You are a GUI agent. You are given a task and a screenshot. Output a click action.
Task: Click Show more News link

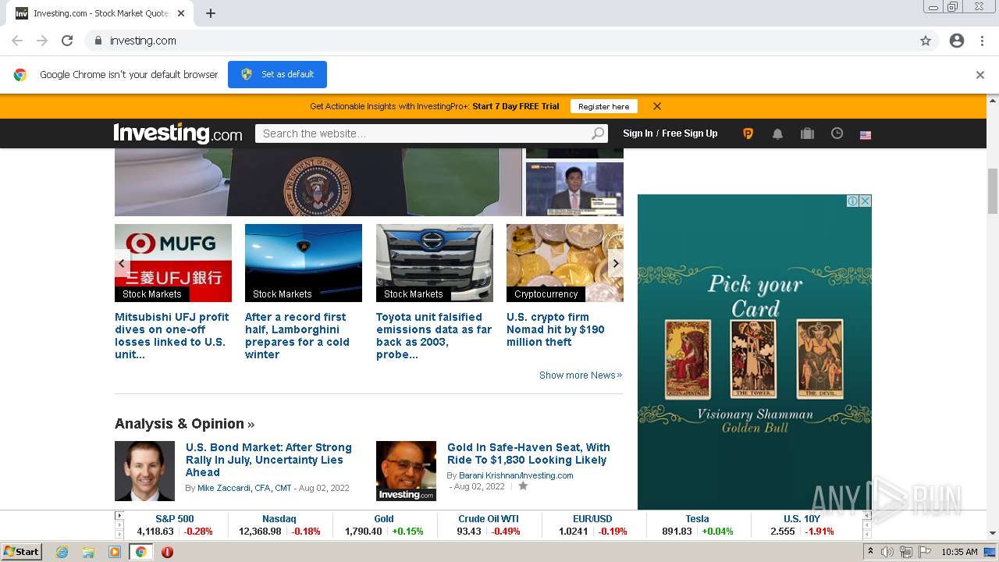coord(581,375)
